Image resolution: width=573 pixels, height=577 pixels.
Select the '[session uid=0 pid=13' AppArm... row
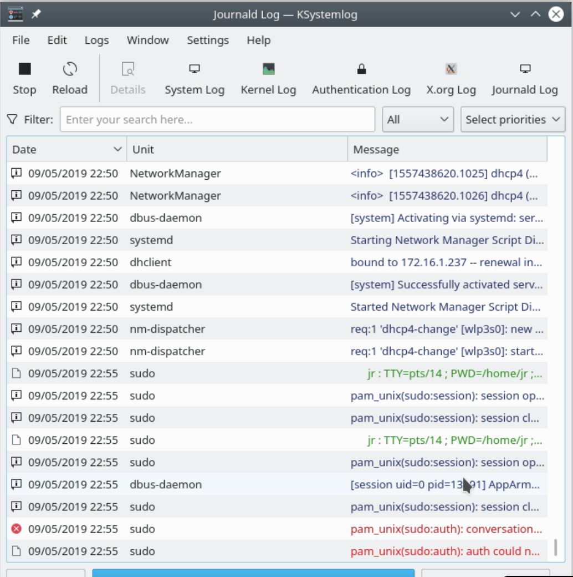coord(277,484)
